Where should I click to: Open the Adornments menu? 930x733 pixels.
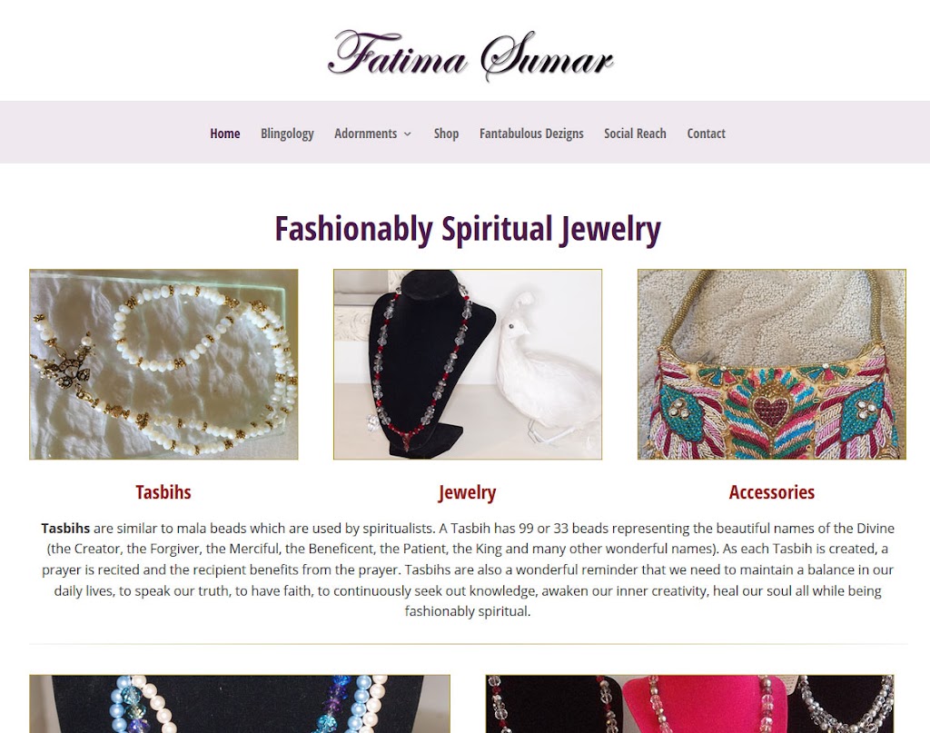click(x=365, y=134)
